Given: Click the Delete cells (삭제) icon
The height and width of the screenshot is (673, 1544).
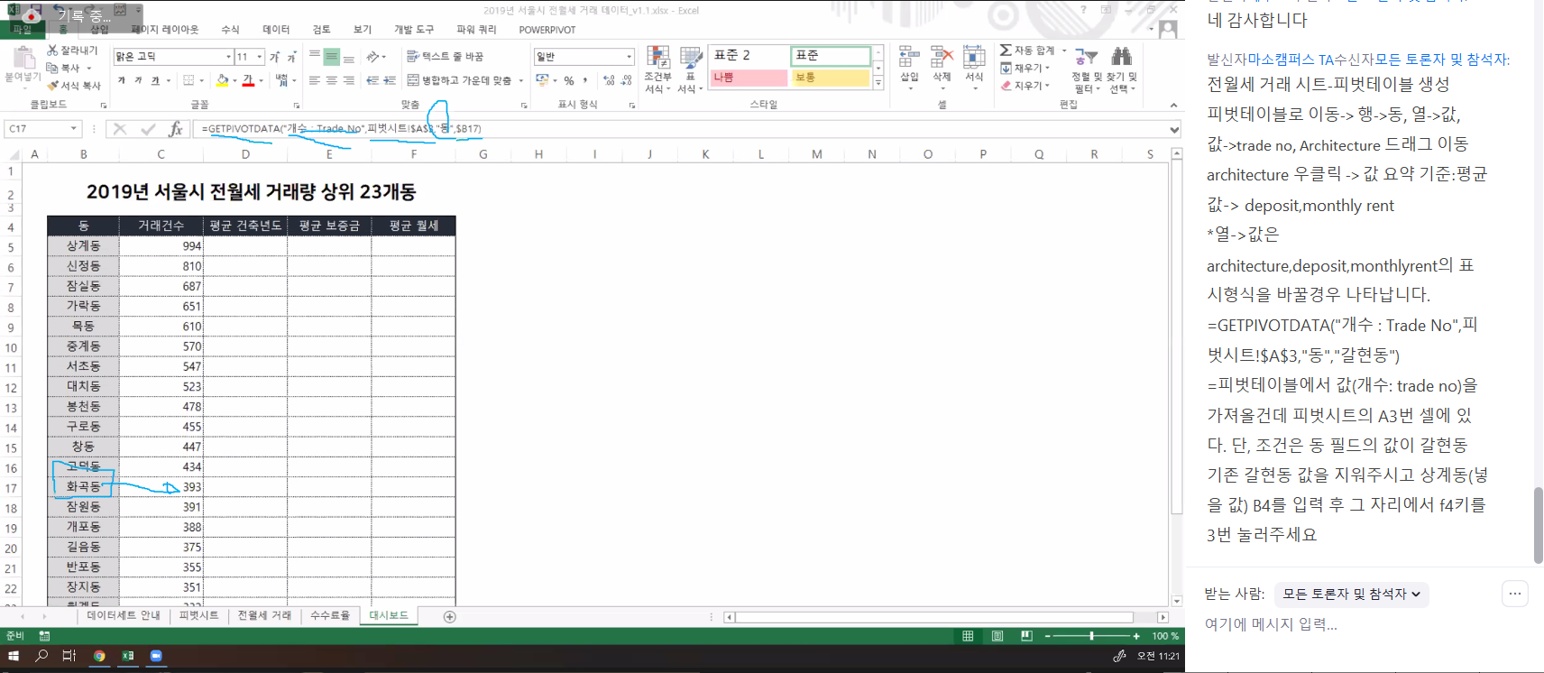Looking at the screenshot, I should coord(942,58).
